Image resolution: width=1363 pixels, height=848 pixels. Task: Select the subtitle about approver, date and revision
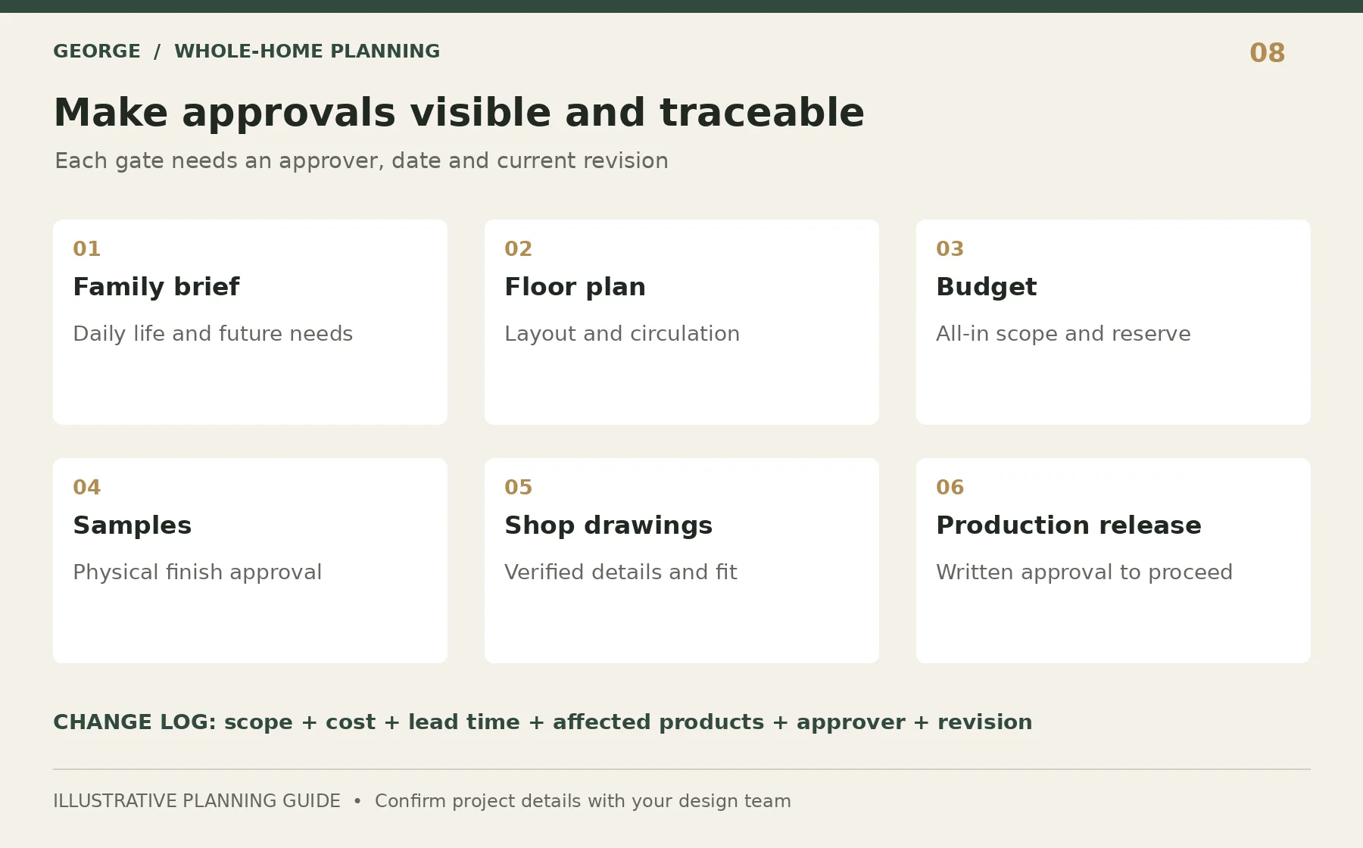coord(361,161)
